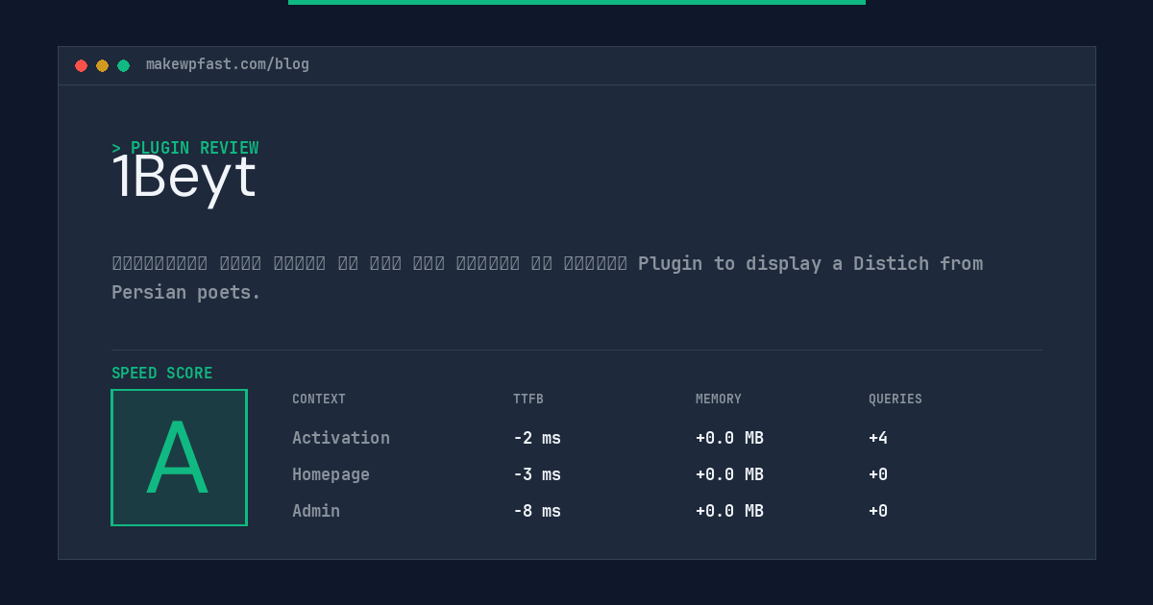Click Activation row +0.0 MB memory value
The image size is (1153, 605).
pyautogui.click(x=729, y=438)
